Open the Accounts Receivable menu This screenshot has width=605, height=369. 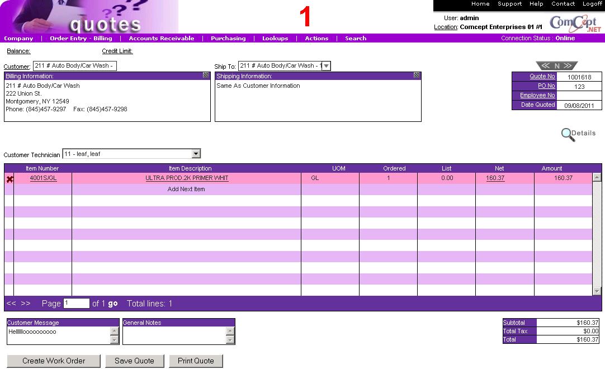tap(162, 39)
